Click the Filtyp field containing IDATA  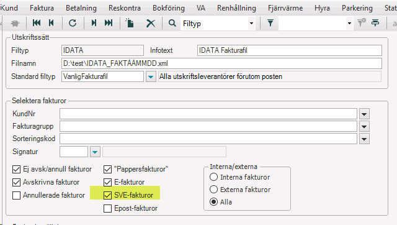(x=102, y=50)
